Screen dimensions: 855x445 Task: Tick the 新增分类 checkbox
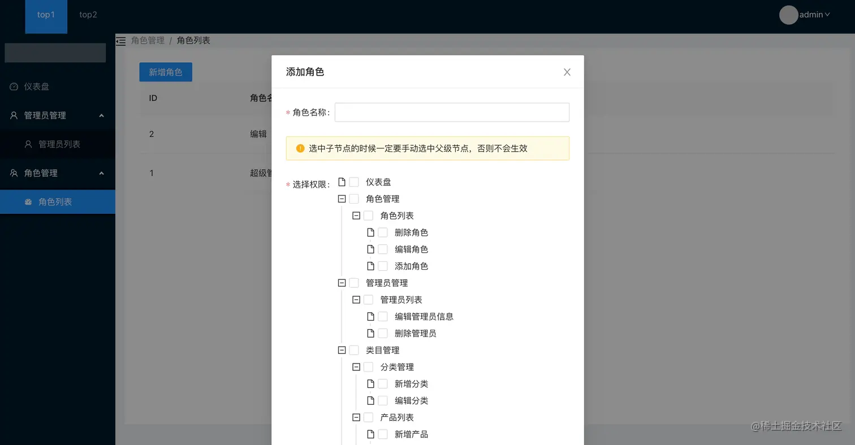click(x=383, y=384)
